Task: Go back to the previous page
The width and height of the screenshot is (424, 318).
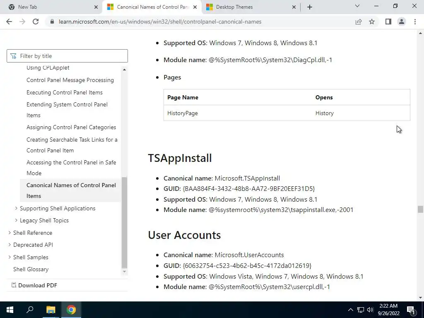Action: (9, 22)
